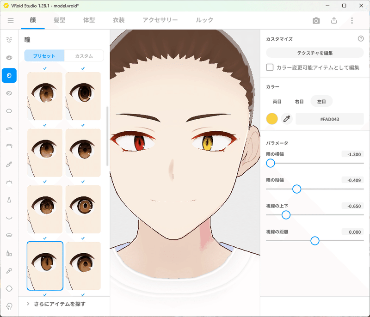The image size is (370, 317).
Task: Open the Lipstick lips icon
Action: (9, 235)
